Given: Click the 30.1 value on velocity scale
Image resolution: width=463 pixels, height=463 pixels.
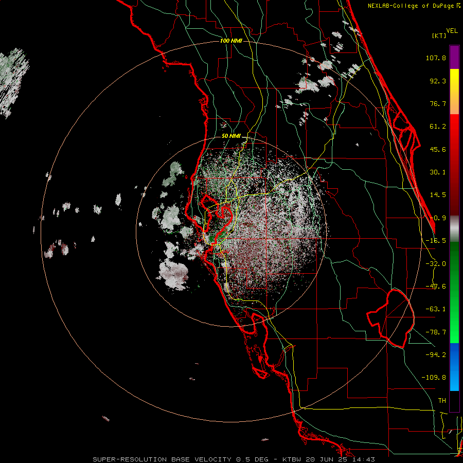Looking at the screenshot, I should point(438,172).
